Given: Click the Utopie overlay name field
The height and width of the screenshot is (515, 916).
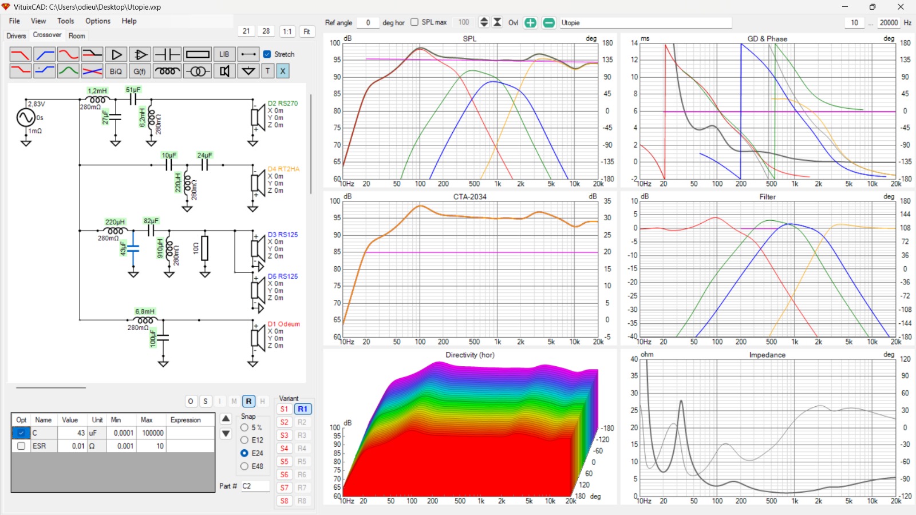Looking at the screenshot, I should pyautogui.click(x=645, y=23).
